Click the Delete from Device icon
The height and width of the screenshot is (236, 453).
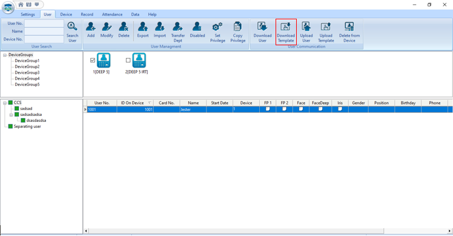click(349, 27)
